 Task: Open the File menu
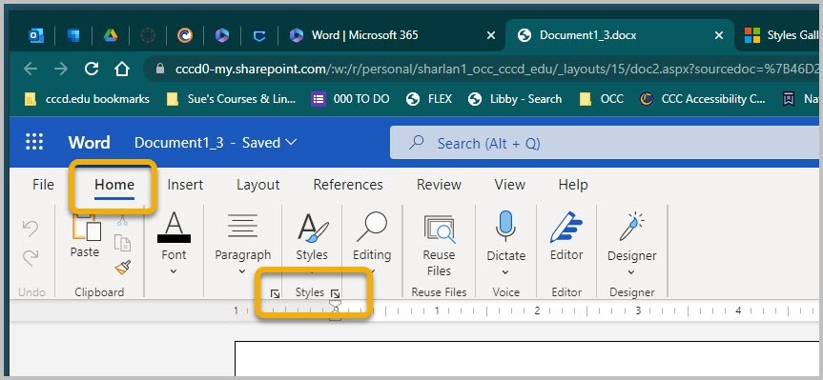43,185
